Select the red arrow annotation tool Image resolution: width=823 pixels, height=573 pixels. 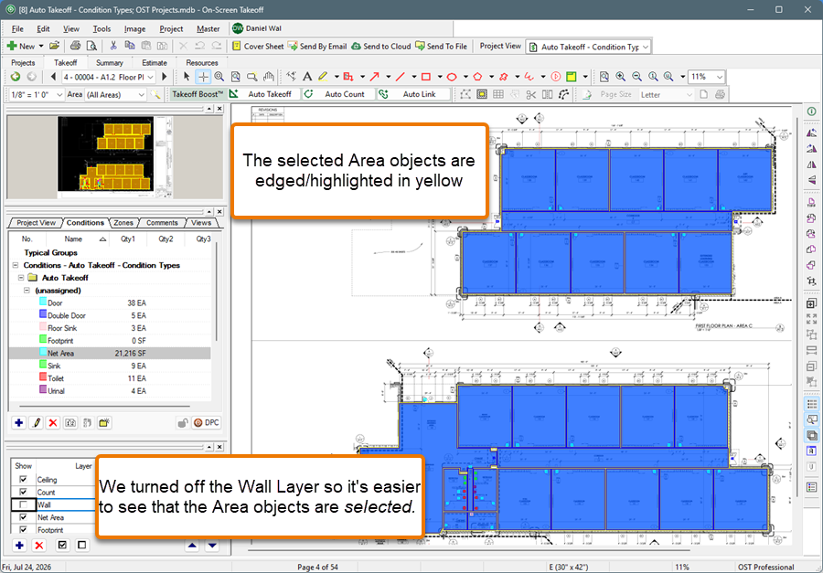pyautogui.click(x=374, y=77)
